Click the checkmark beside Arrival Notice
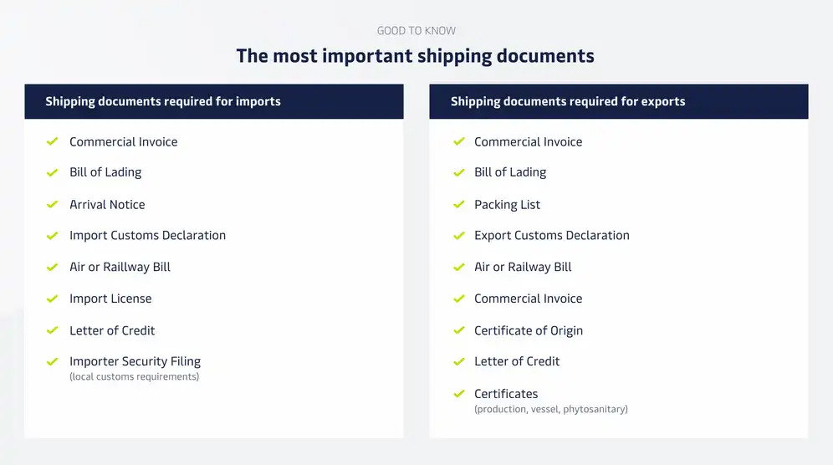 pos(52,204)
